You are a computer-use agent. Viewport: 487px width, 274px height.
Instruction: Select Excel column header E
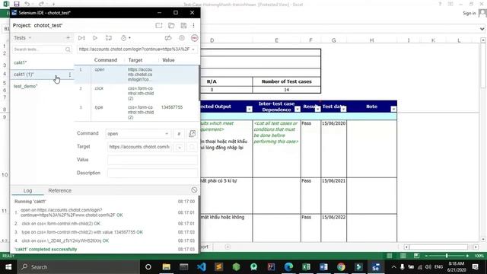click(x=276, y=40)
